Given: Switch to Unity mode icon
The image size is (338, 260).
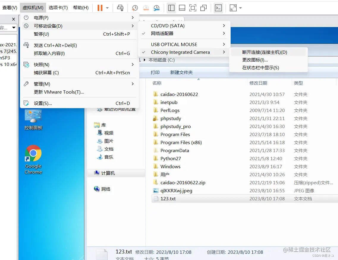Looking at the screenshot, I should tap(204, 8).
